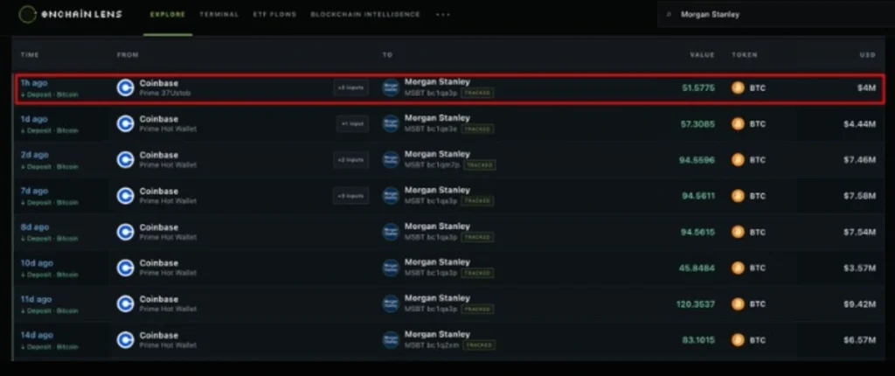Click Coinbase icon in the 14d ago row
895x376 pixels.
tap(125, 340)
